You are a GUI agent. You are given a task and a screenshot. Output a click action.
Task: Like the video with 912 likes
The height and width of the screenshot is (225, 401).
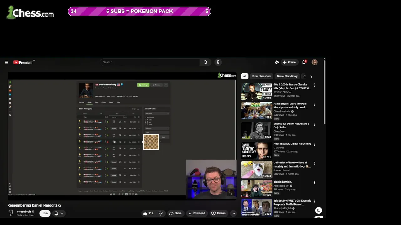148,213
